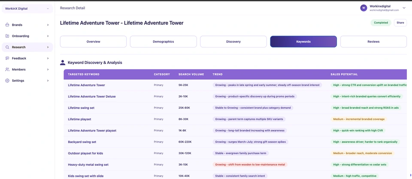Click the High strong differentiation vs cedar tag
Image resolution: width=412 pixels, height=179 pixels.
360,164
